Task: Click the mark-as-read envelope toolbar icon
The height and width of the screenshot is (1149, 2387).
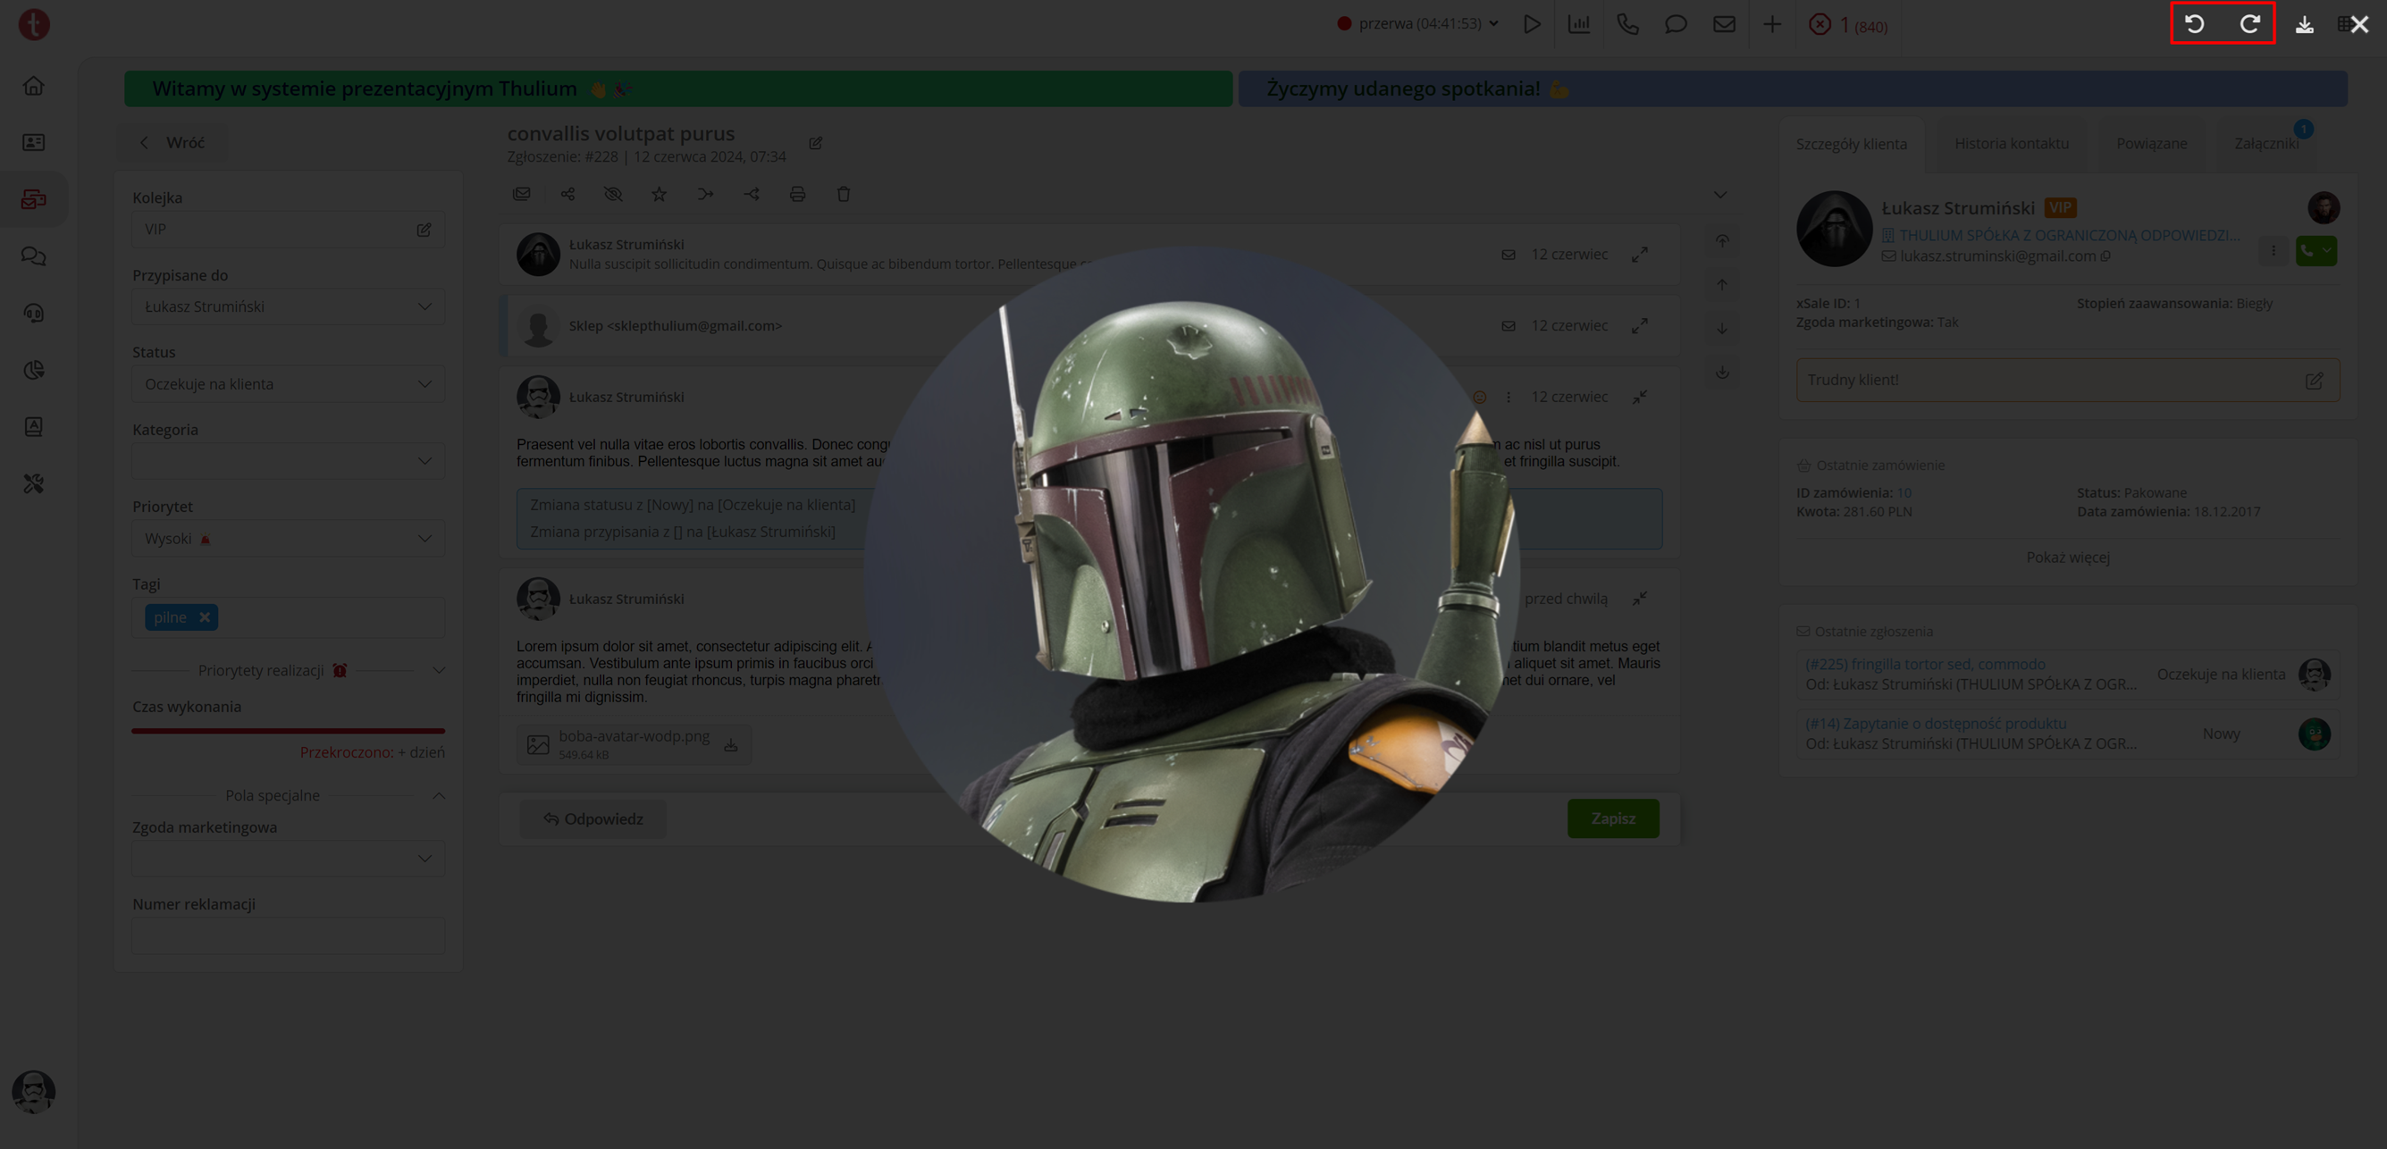Action: 522,194
